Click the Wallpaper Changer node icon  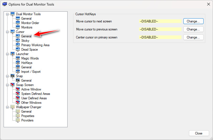(x=12, y=107)
